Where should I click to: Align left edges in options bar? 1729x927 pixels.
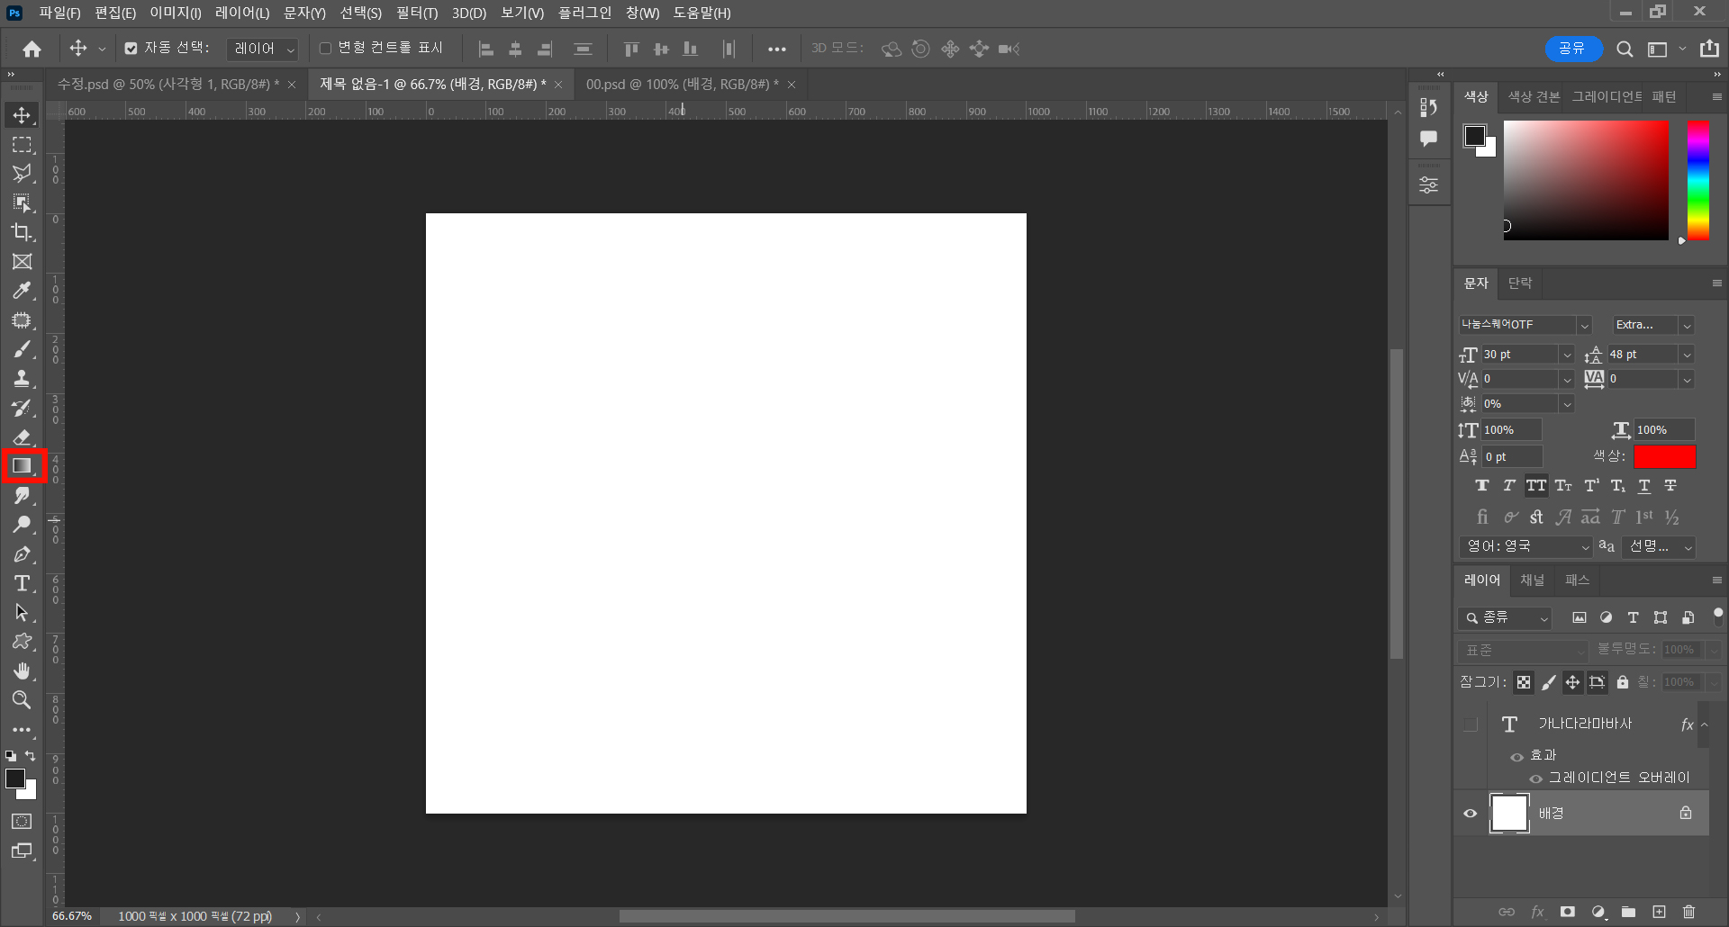[486, 49]
